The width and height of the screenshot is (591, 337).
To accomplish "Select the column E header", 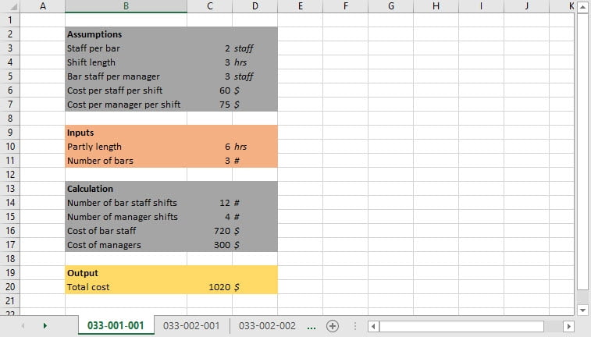I will click(301, 6).
